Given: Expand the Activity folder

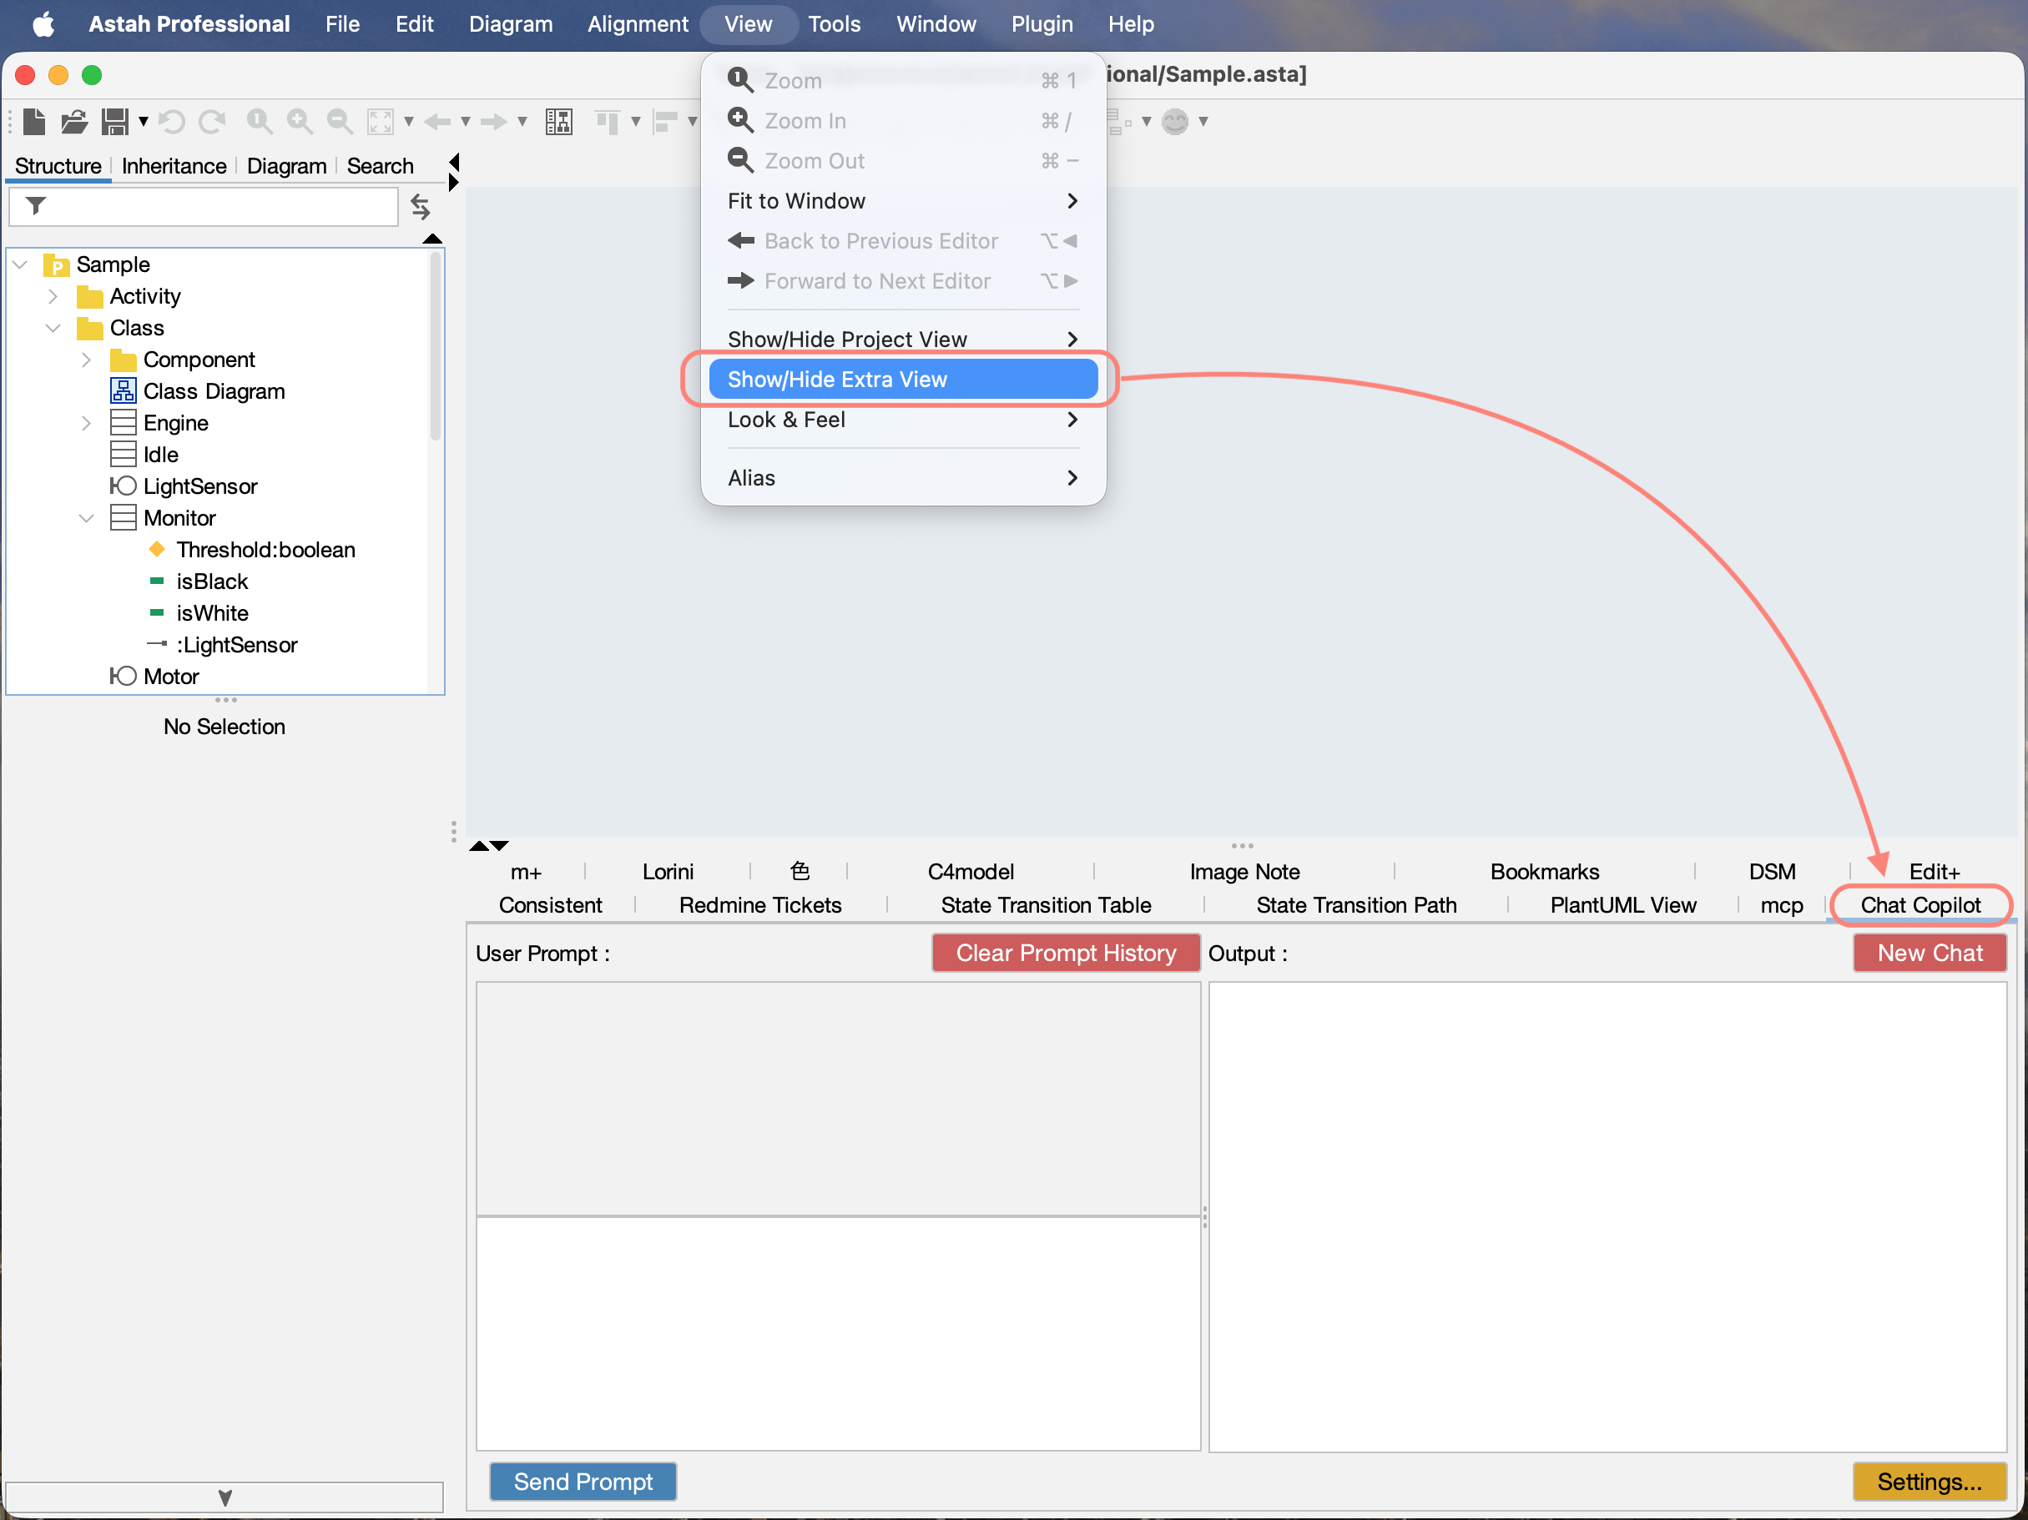Looking at the screenshot, I should coord(53,296).
